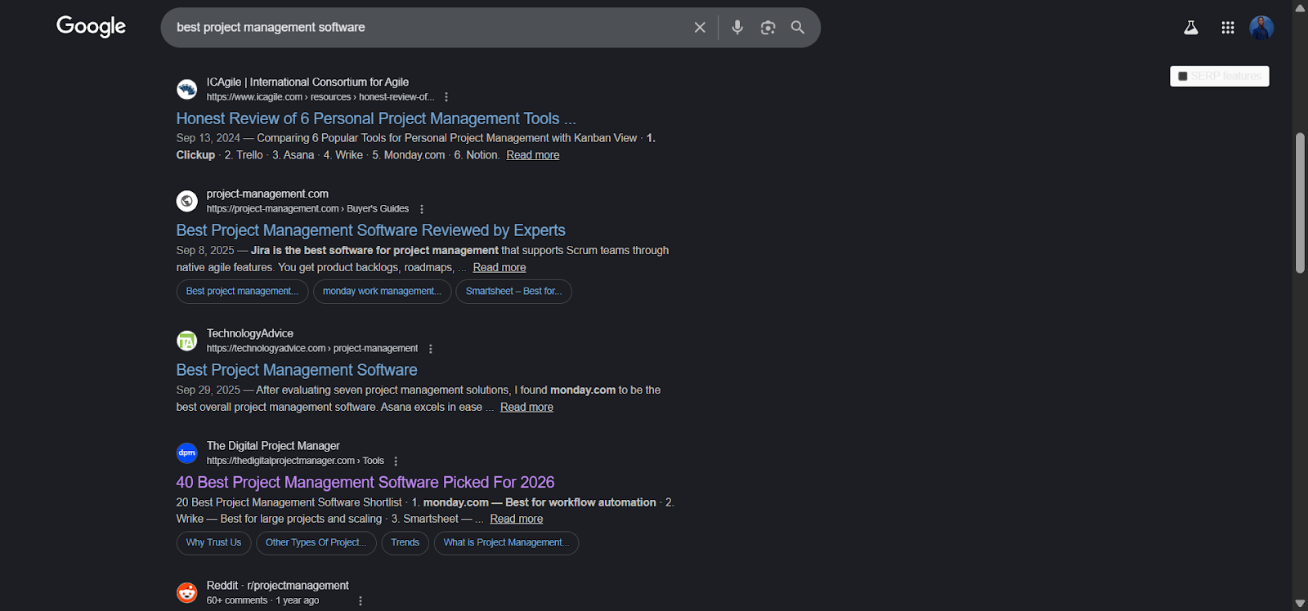This screenshot has height=611, width=1308.
Task: Click Read more on the Jira snippet
Action: click(x=499, y=267)
